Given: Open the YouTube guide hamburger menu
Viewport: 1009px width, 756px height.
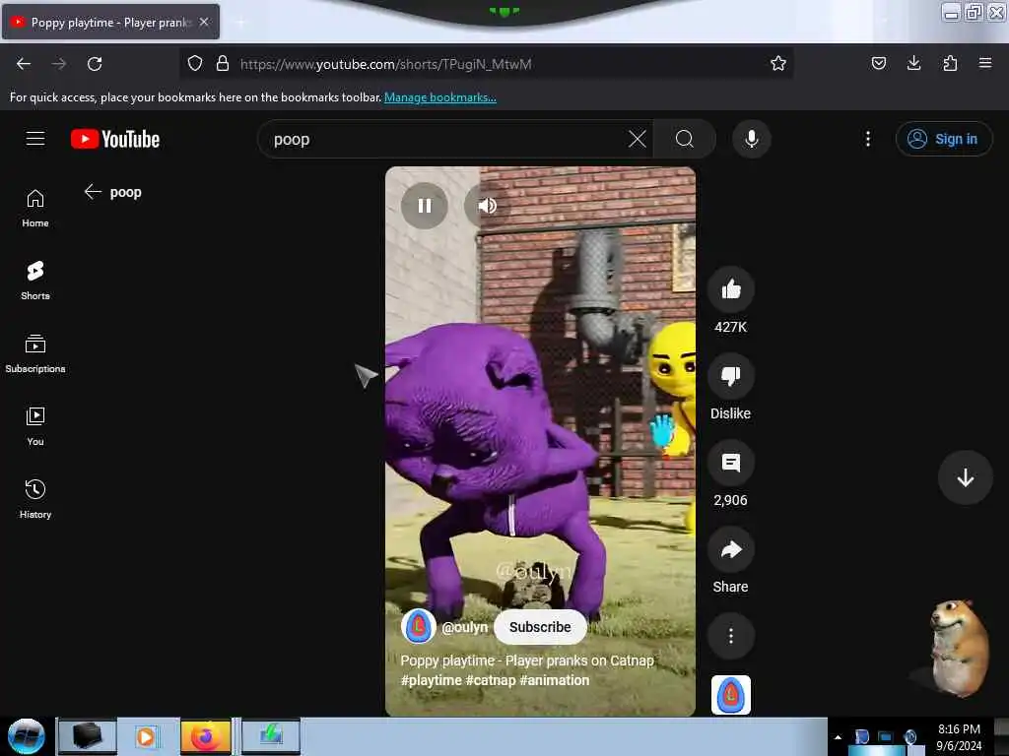Looking at the screenshot, I should tap(35, 139).
